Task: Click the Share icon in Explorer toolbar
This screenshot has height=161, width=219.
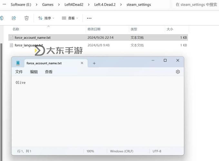Action: click(x=14, y=18)
